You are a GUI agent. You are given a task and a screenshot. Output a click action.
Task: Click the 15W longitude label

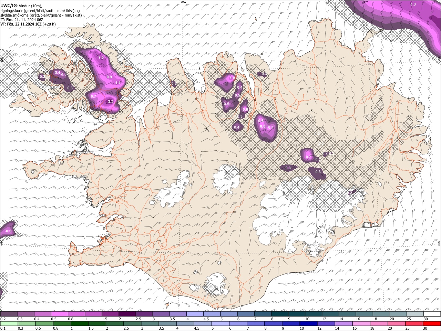coord(365,2)
